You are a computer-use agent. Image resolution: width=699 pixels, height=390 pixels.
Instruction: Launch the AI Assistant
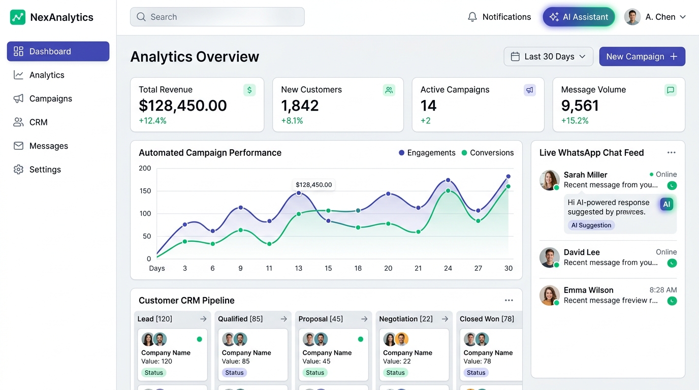[579, 17]
